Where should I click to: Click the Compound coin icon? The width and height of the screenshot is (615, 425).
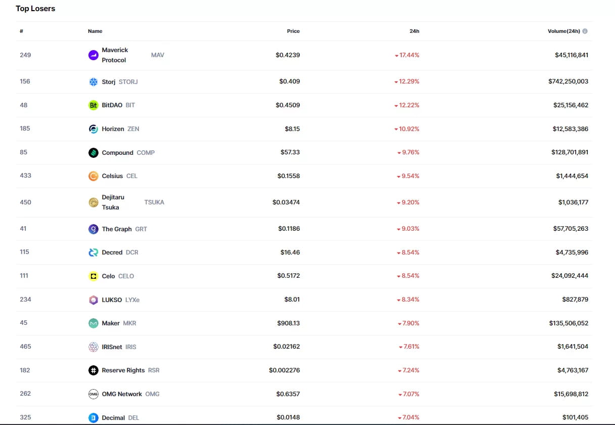click(93, 152)
